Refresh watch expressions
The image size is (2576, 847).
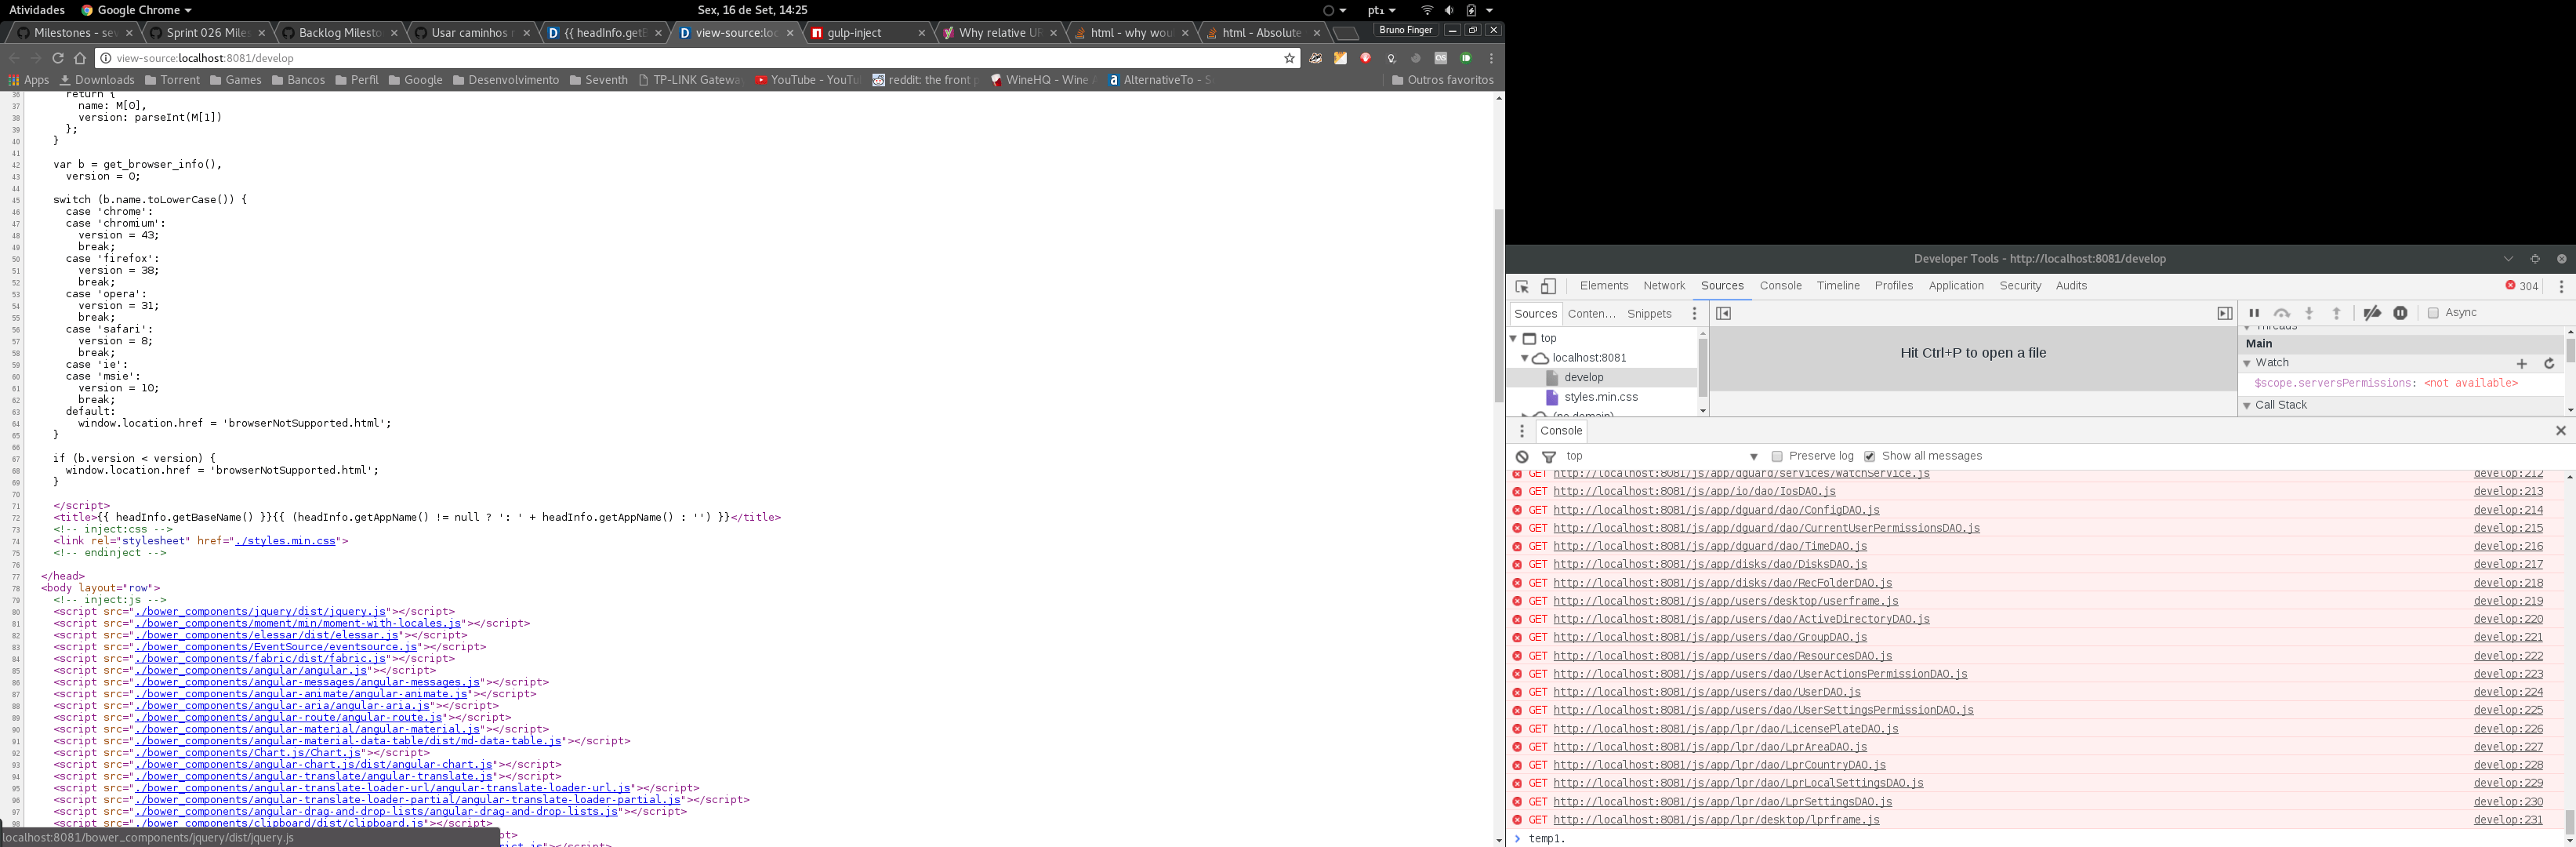(x=2549, y=364)
